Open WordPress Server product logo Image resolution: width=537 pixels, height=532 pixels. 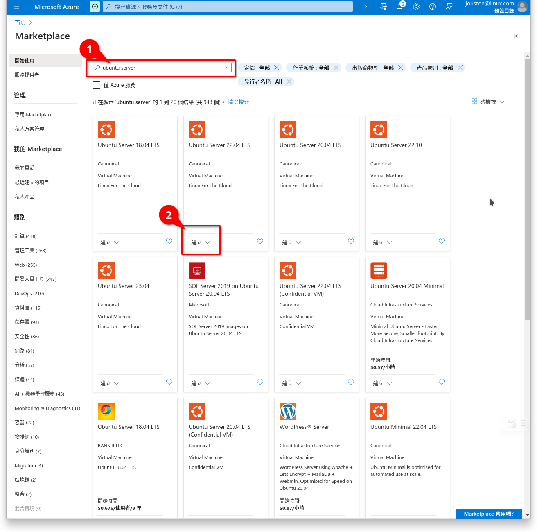(x=288, y=412)
